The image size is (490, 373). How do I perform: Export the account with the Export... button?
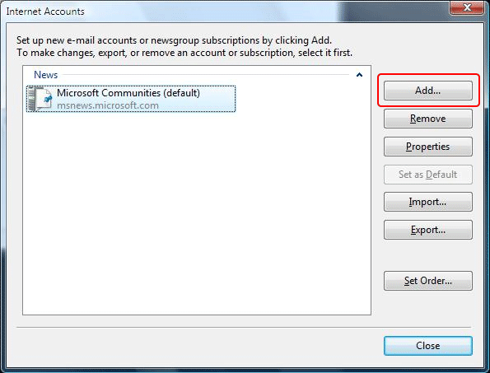click(x=427, y=230)
